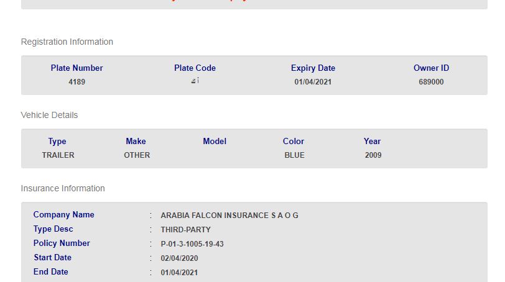
Task: Select insurance start date 02/04/2020
Action: [x=179, y=258]
